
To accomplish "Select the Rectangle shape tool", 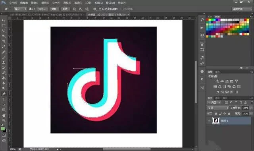I will 4,110.
